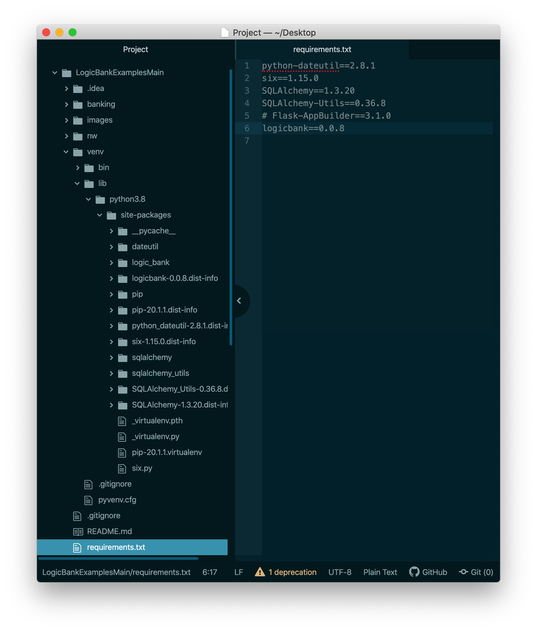Click the pip-20.1.1.virtualenv file icon
This screenshot has height=631, width=537.
coord(122,453)
